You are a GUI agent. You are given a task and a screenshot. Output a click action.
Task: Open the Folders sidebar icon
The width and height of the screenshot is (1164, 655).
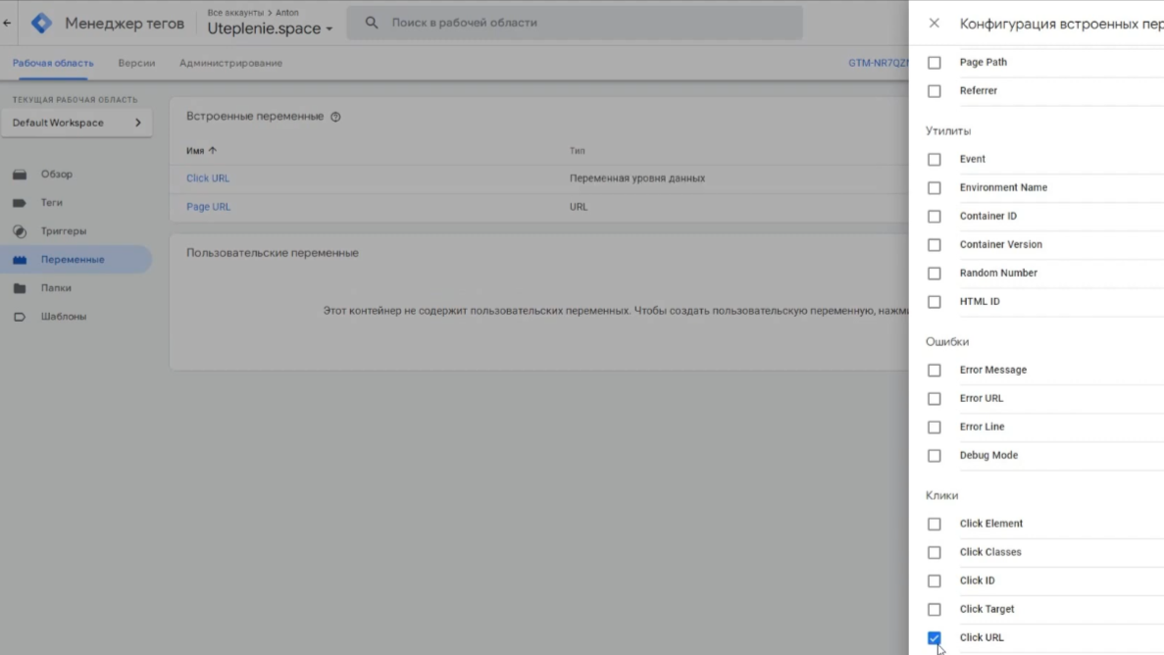click(20, 288)
